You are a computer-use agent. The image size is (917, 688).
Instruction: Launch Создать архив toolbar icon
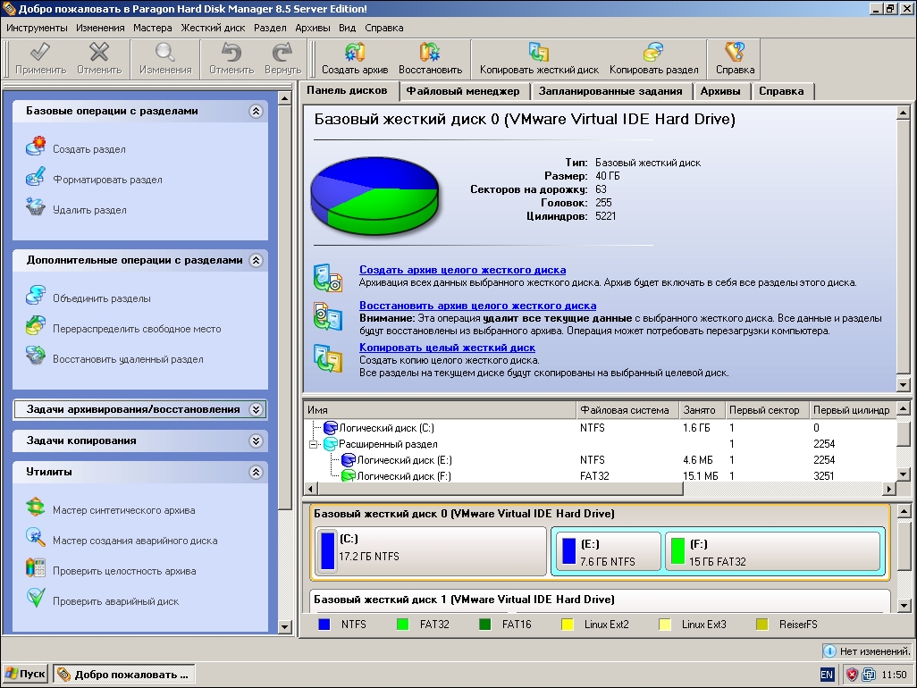tap(355, 52)
